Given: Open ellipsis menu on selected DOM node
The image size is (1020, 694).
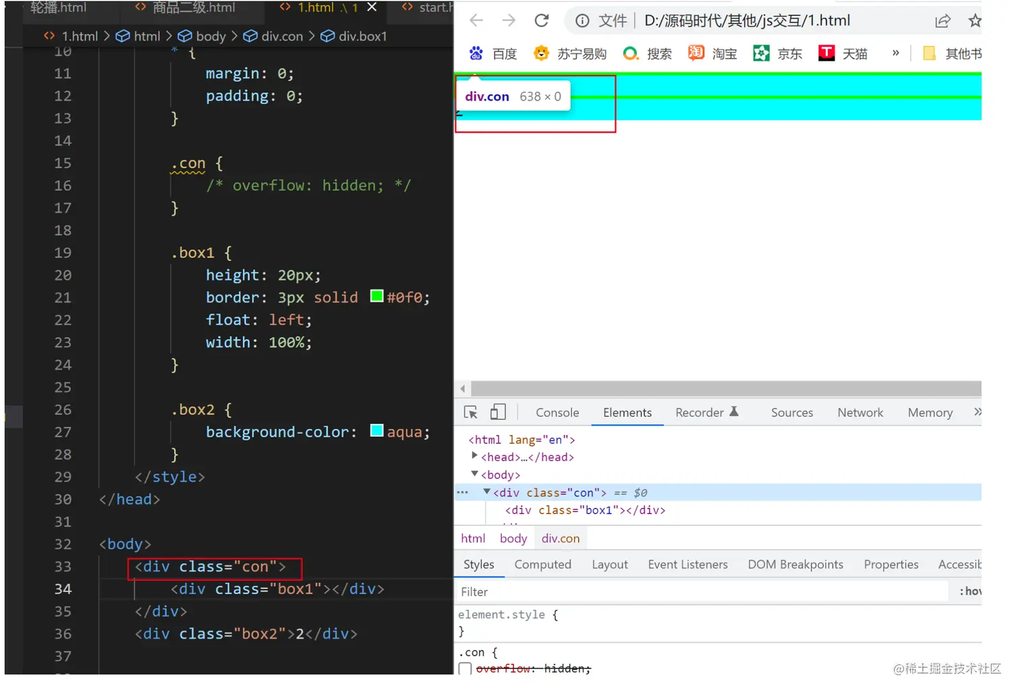Looking at the screenshot, I should (463, 492).
